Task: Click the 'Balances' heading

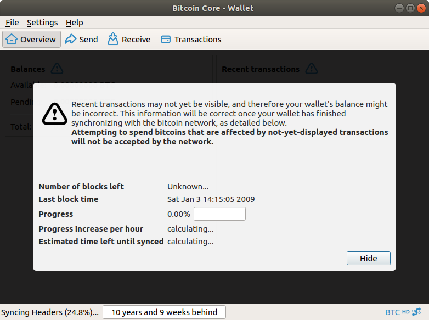Action: point(28,69)
